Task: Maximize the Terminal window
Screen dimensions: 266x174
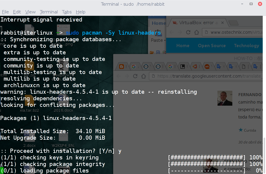Action: [251, 4]
